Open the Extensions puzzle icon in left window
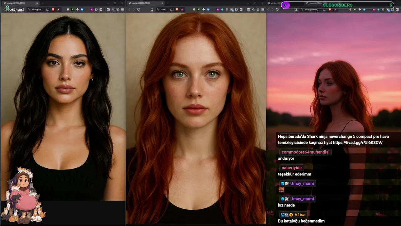Image resolution: width=401 pixels, height=226 pixels. (x=96, y=9)
